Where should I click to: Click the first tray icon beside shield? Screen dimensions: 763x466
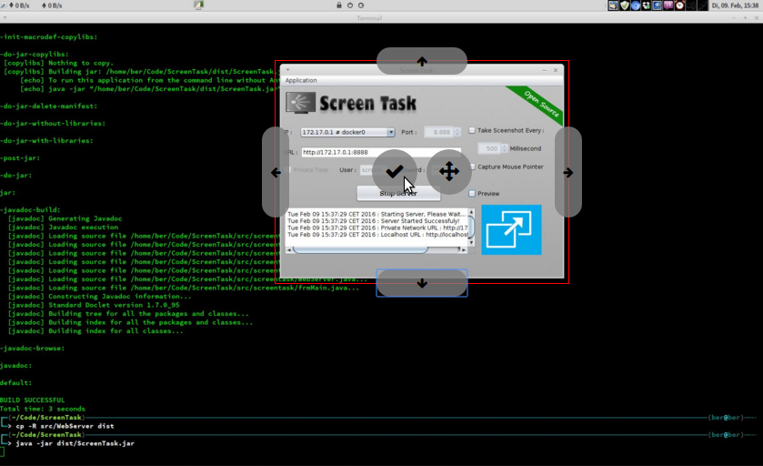(613, 5)
